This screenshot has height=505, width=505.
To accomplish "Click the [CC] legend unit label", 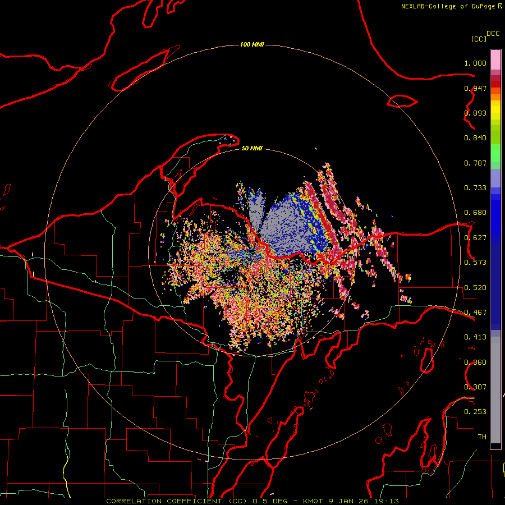I will click(479, 39).
